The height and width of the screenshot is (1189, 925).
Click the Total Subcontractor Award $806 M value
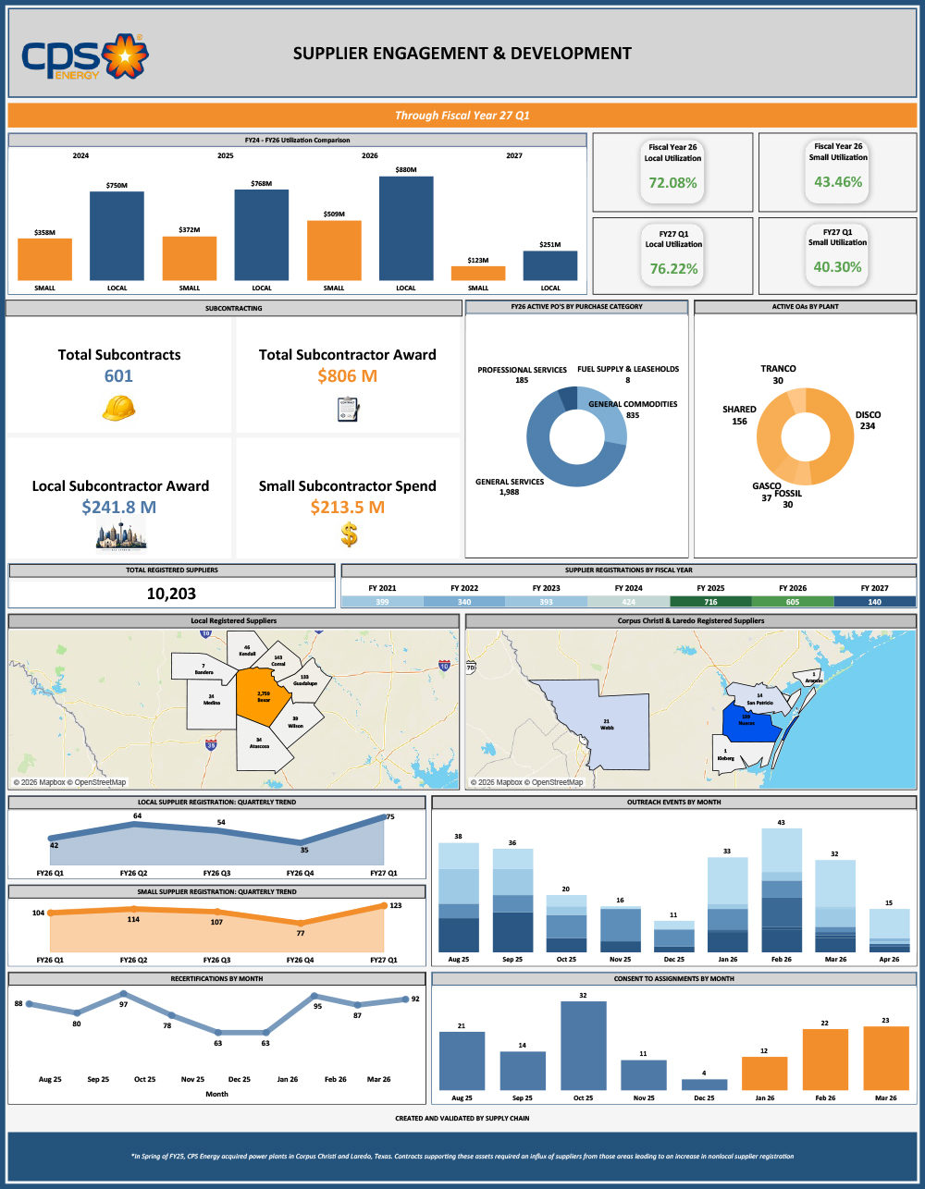(x=347, y=375)
